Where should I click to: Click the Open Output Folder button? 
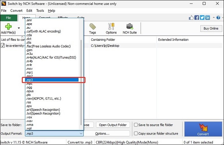click(113, 125)
